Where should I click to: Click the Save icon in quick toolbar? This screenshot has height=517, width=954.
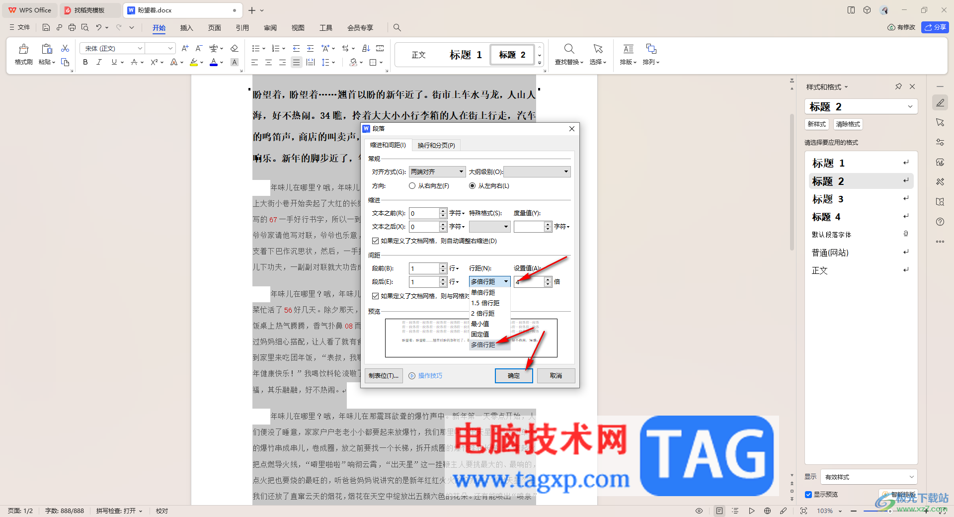click(46, 27)
